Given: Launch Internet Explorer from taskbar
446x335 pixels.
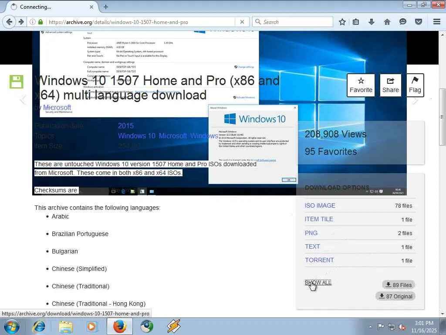Looking at the screenshot, I should (39, 326).
